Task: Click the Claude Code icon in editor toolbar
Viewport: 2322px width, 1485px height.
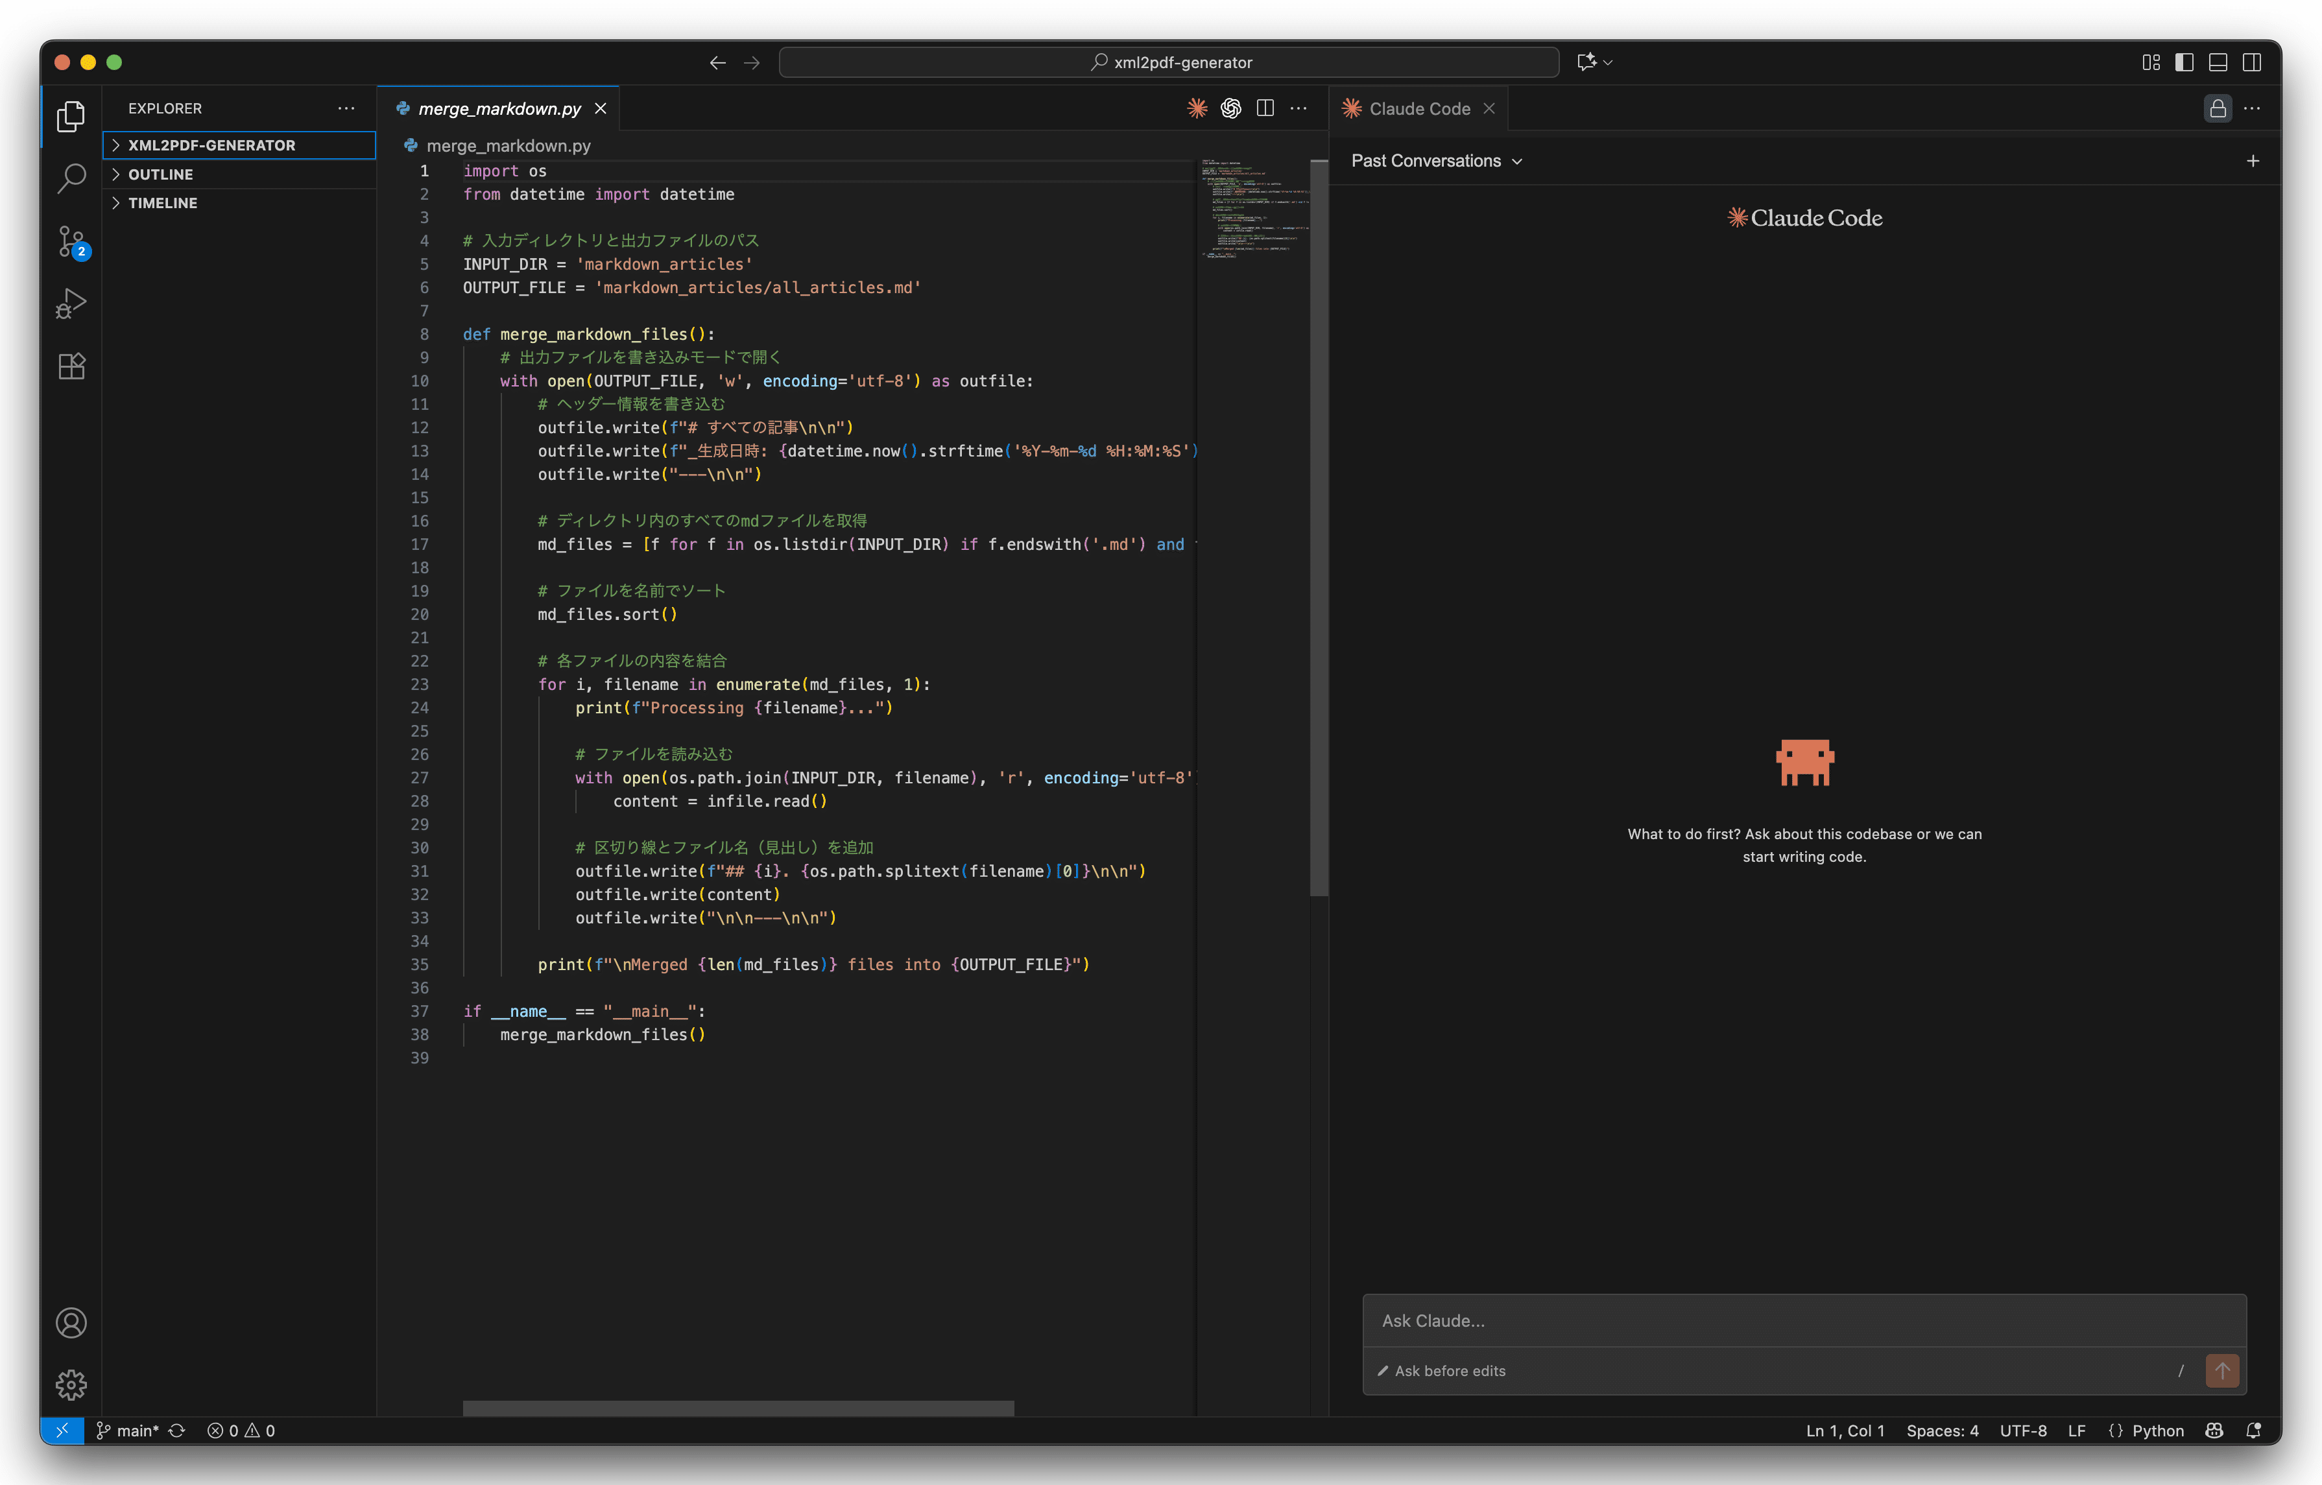Action: click(x=1197, y=108)
